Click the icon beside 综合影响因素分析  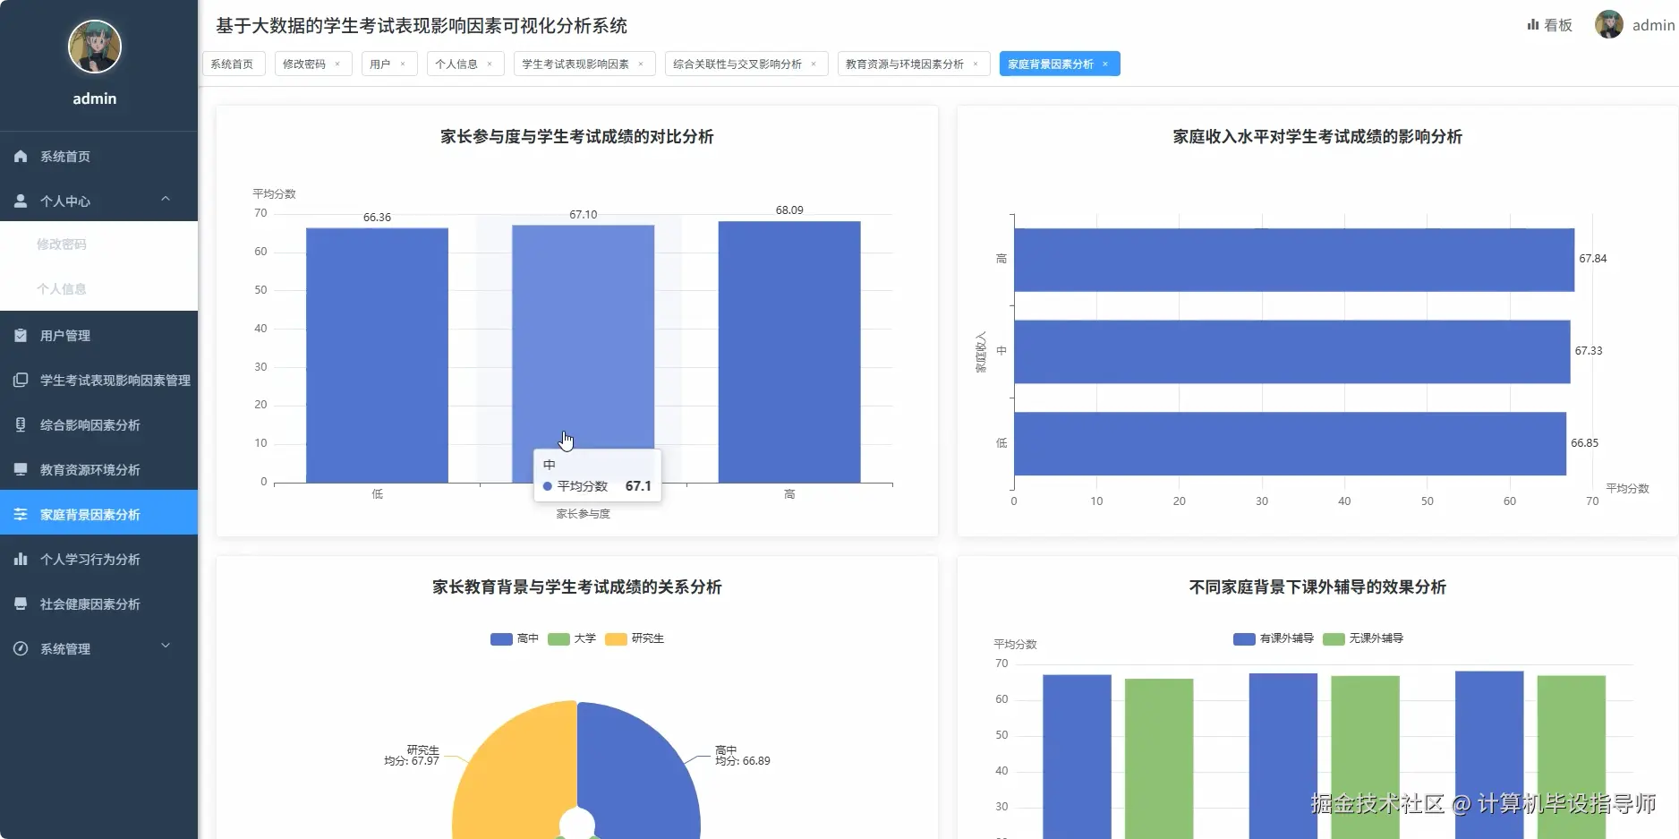[21, 424]
